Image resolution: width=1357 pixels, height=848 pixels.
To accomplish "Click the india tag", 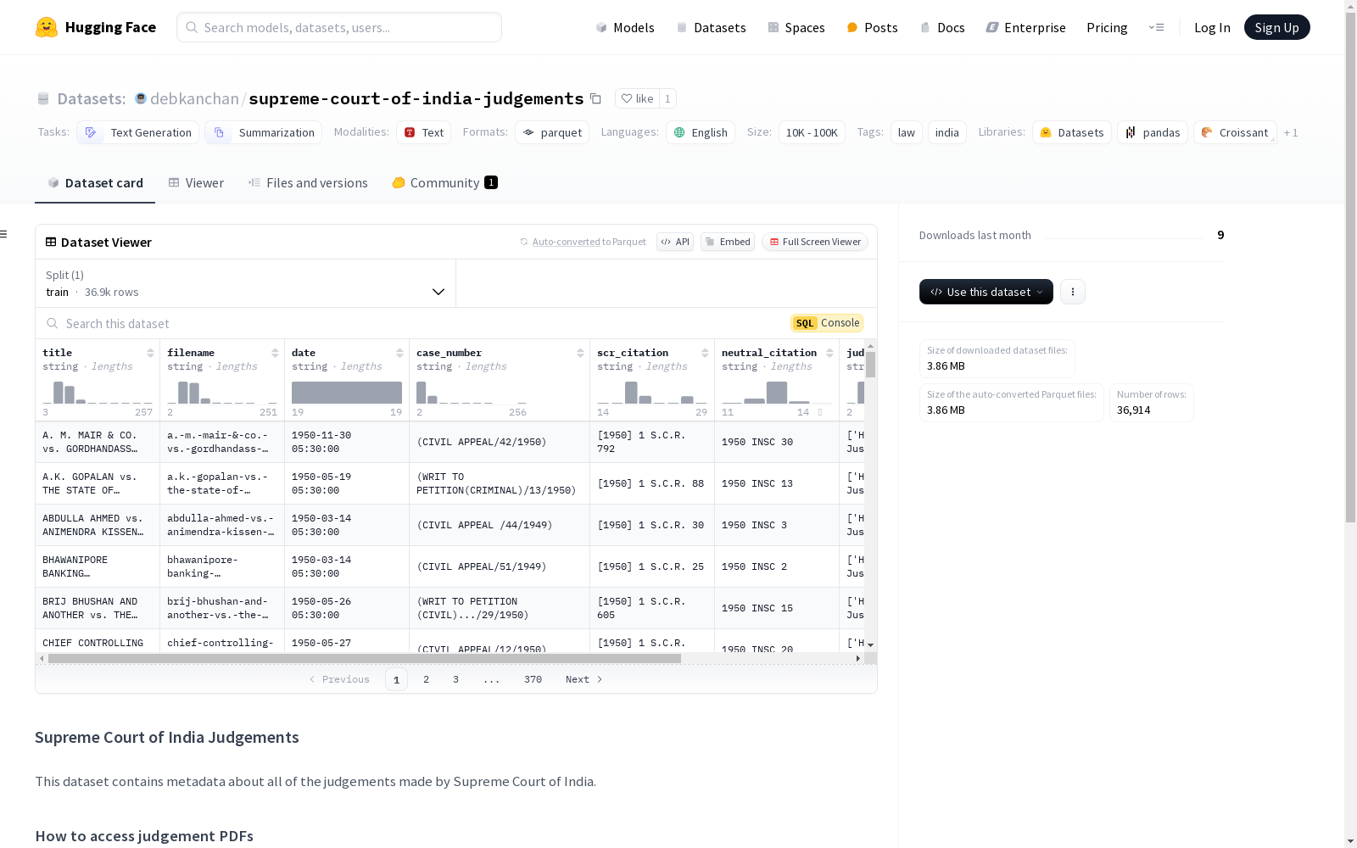I will click(x=947, y=132).
